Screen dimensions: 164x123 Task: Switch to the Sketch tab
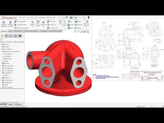10,31
